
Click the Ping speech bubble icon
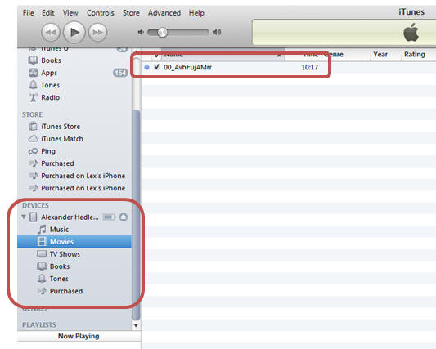pos(33,151)
